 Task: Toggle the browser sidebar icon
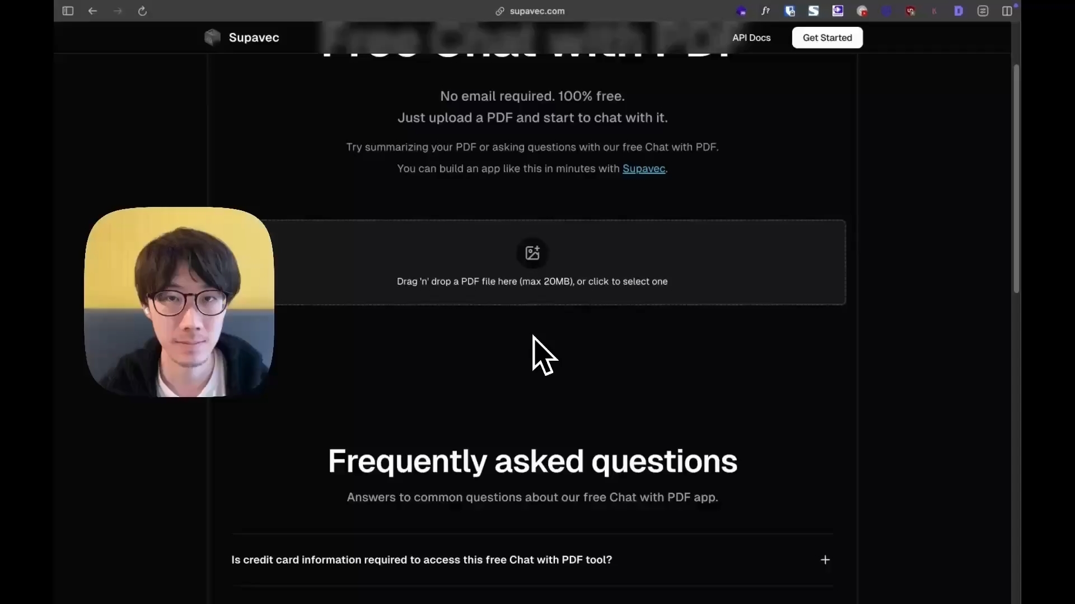coord(68,11)
